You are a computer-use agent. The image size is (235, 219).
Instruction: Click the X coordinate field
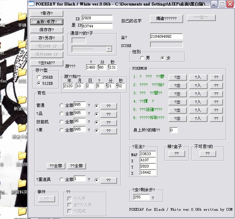pos(148,160)
